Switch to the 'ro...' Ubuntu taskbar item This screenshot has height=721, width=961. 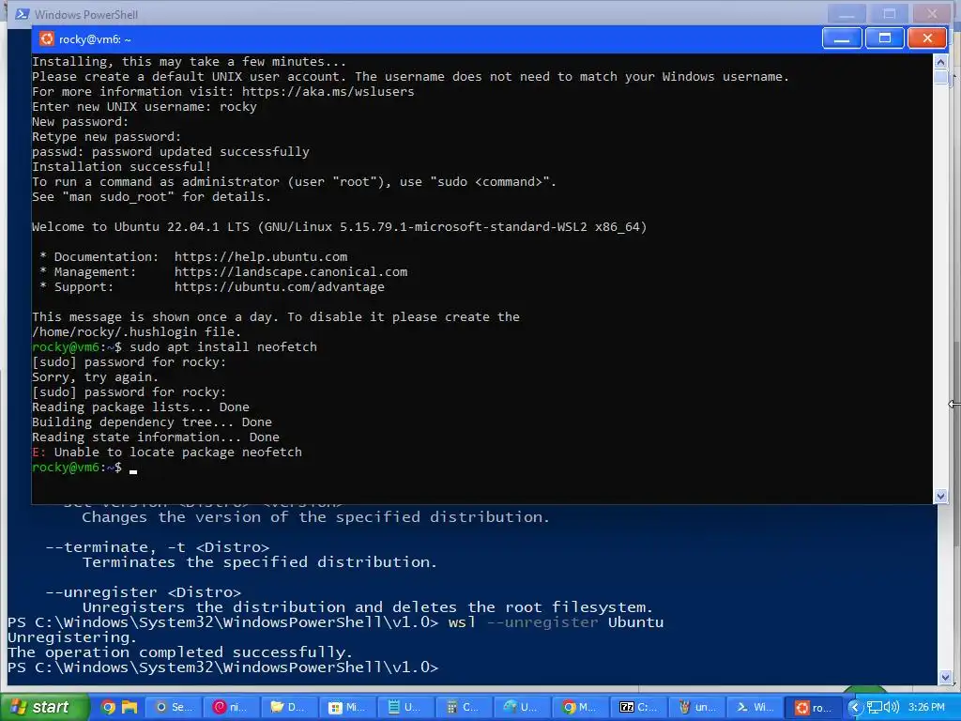(814, 707)
